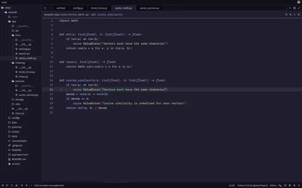The width and height of the screenshot is (302, 188).
Task: Switch to the config.py tab
Action: tap(78, 8)
